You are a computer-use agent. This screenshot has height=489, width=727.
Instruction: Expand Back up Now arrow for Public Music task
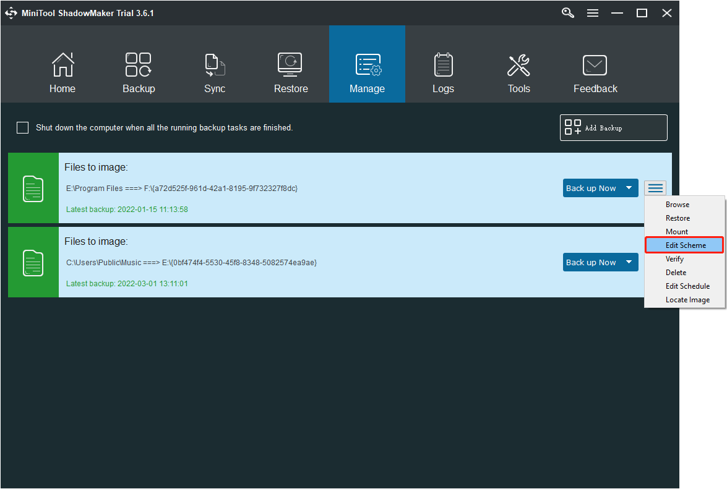click(629, 262)
